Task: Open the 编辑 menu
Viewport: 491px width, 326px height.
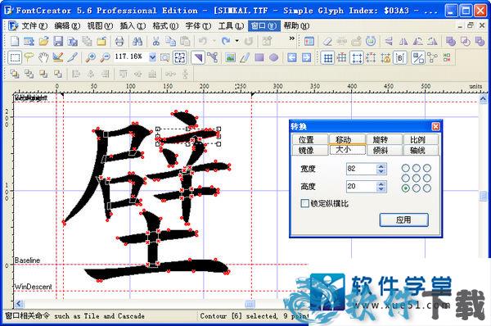Action: (67, 25)
